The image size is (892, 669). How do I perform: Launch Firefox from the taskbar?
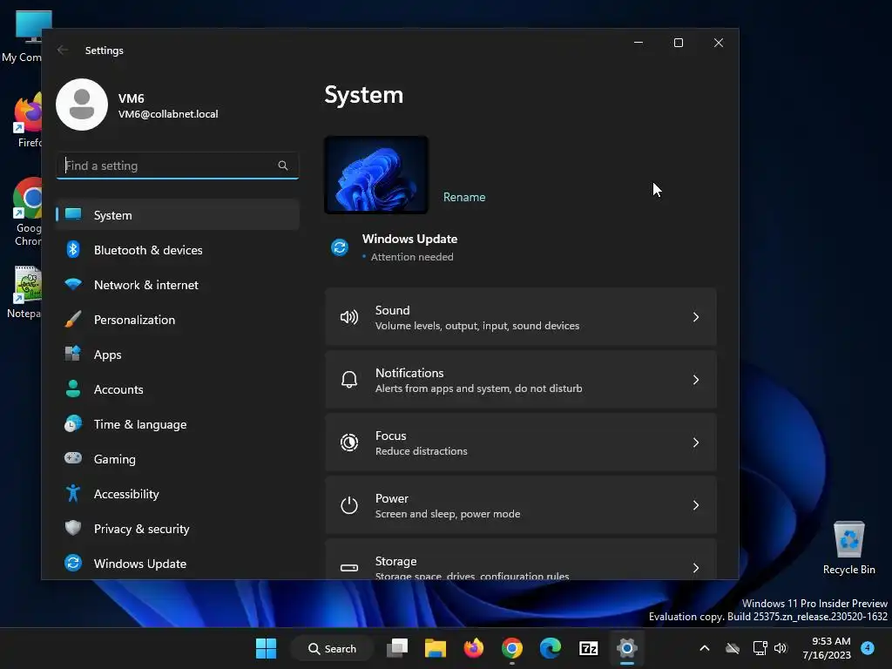pyautogui.click(x=473, y=648)
